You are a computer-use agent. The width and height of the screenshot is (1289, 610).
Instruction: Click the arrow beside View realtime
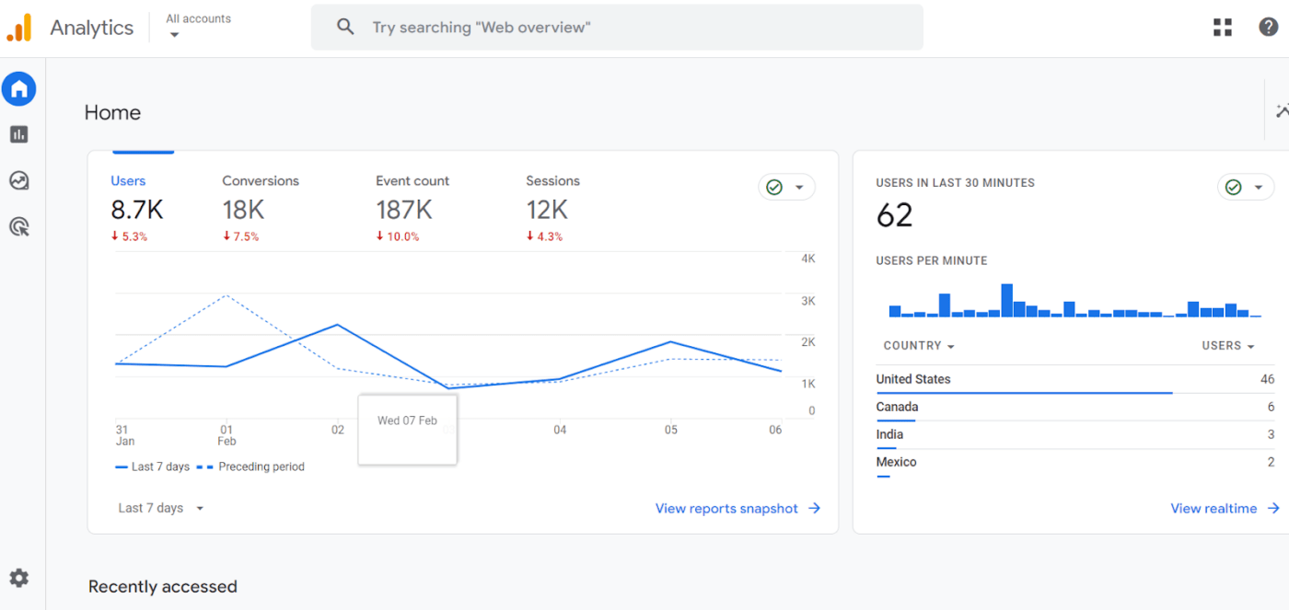click(x=1273, y=508)
